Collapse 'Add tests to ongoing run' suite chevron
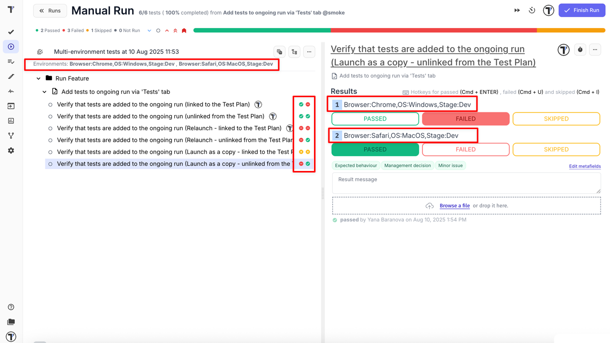Image resolution: width=610 pixels, height=343 pixels. click(x=44, y=92)
